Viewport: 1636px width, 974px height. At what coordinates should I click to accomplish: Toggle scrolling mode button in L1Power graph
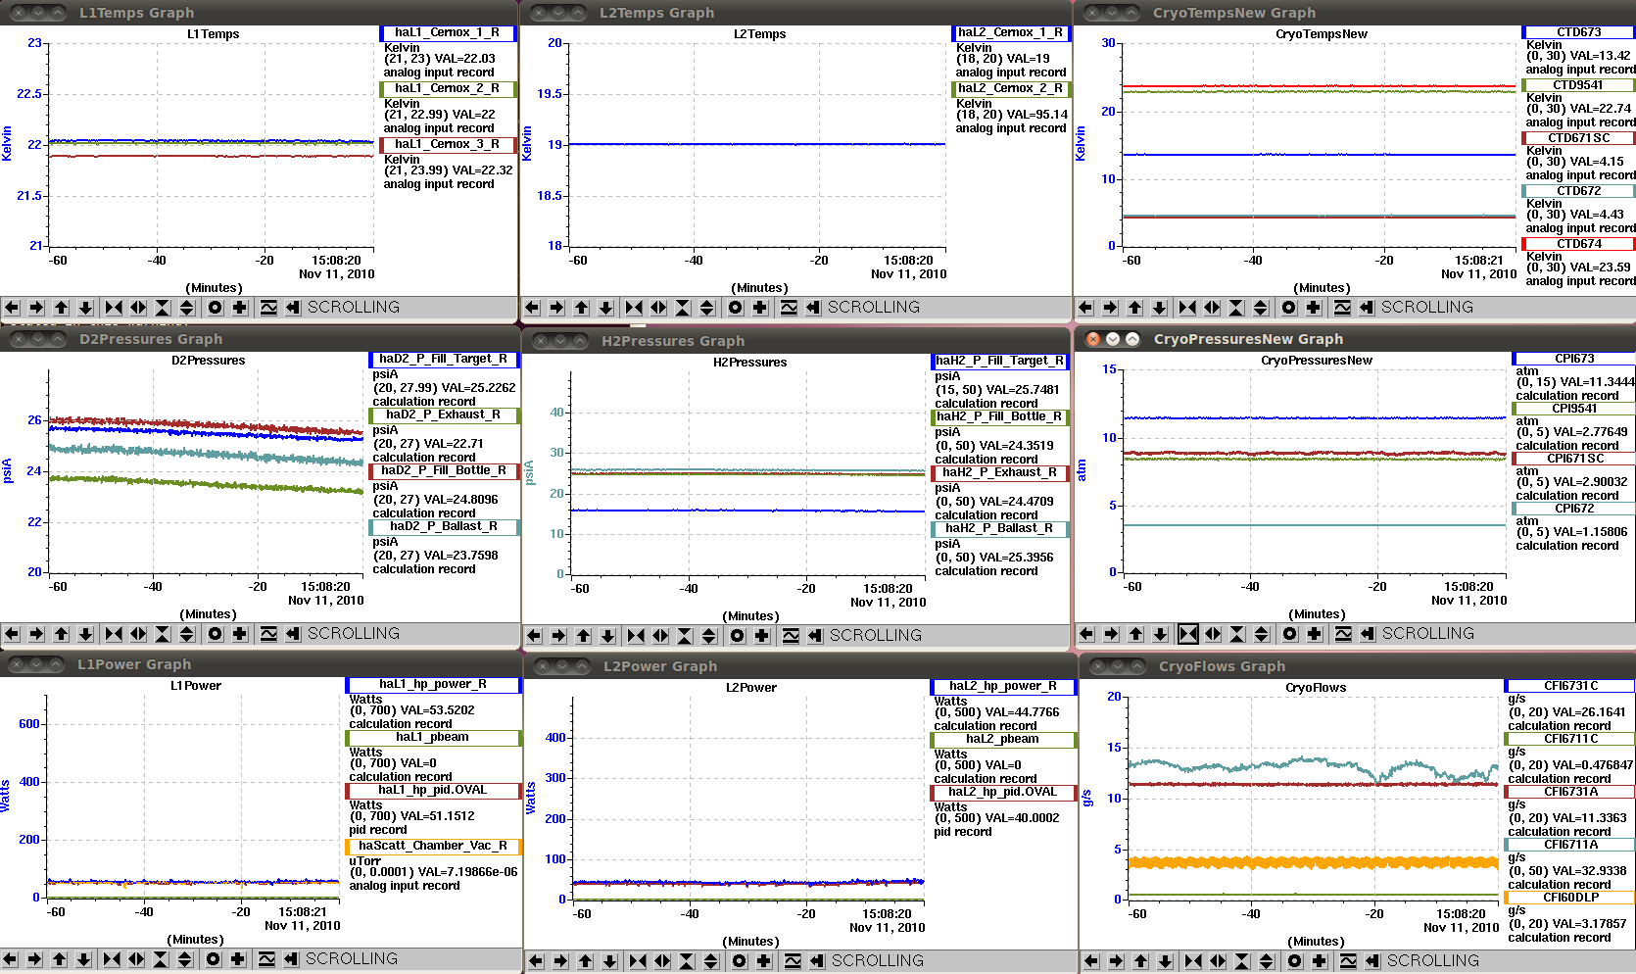pyautogui.click(x=290, y=959)
